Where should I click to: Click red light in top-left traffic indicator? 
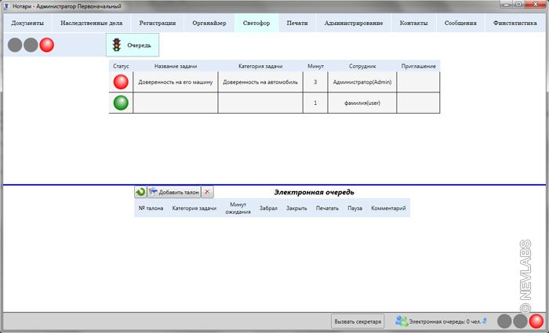point(47,45)
